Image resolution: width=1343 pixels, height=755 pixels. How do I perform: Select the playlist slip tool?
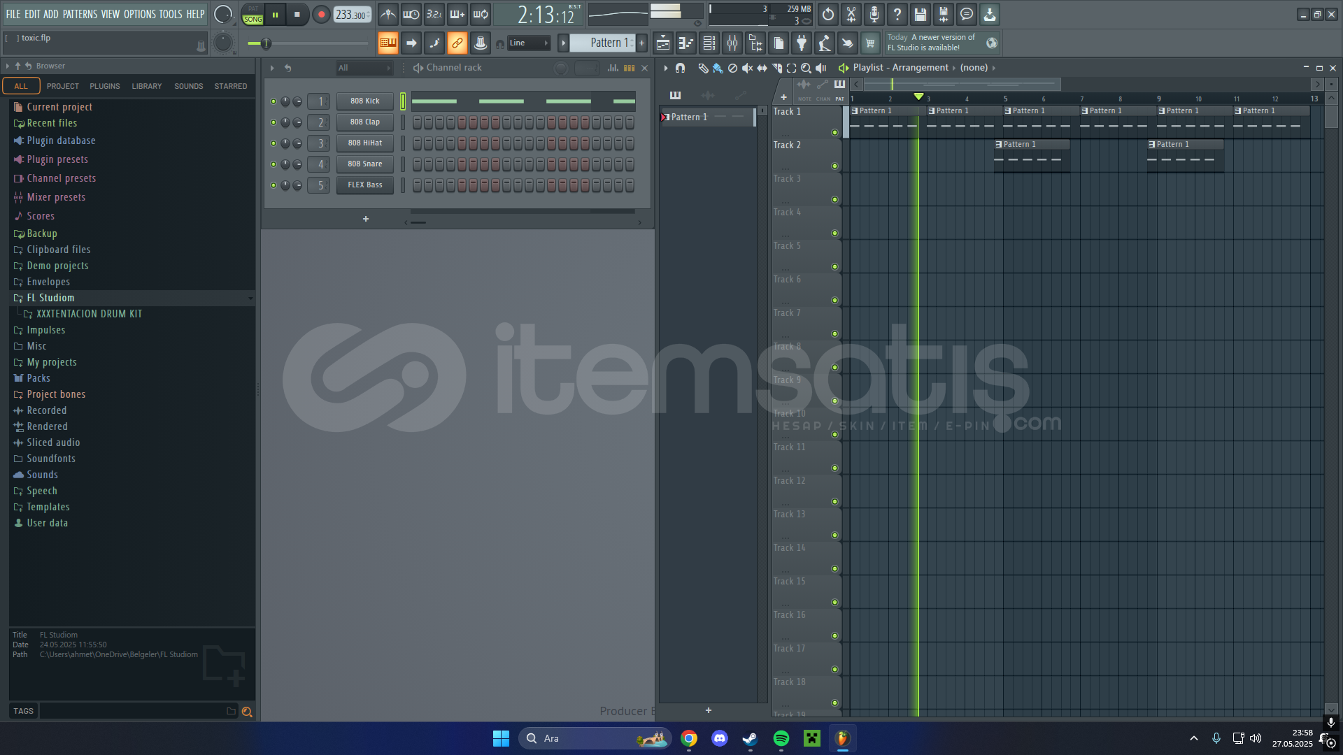click(762, 68)
